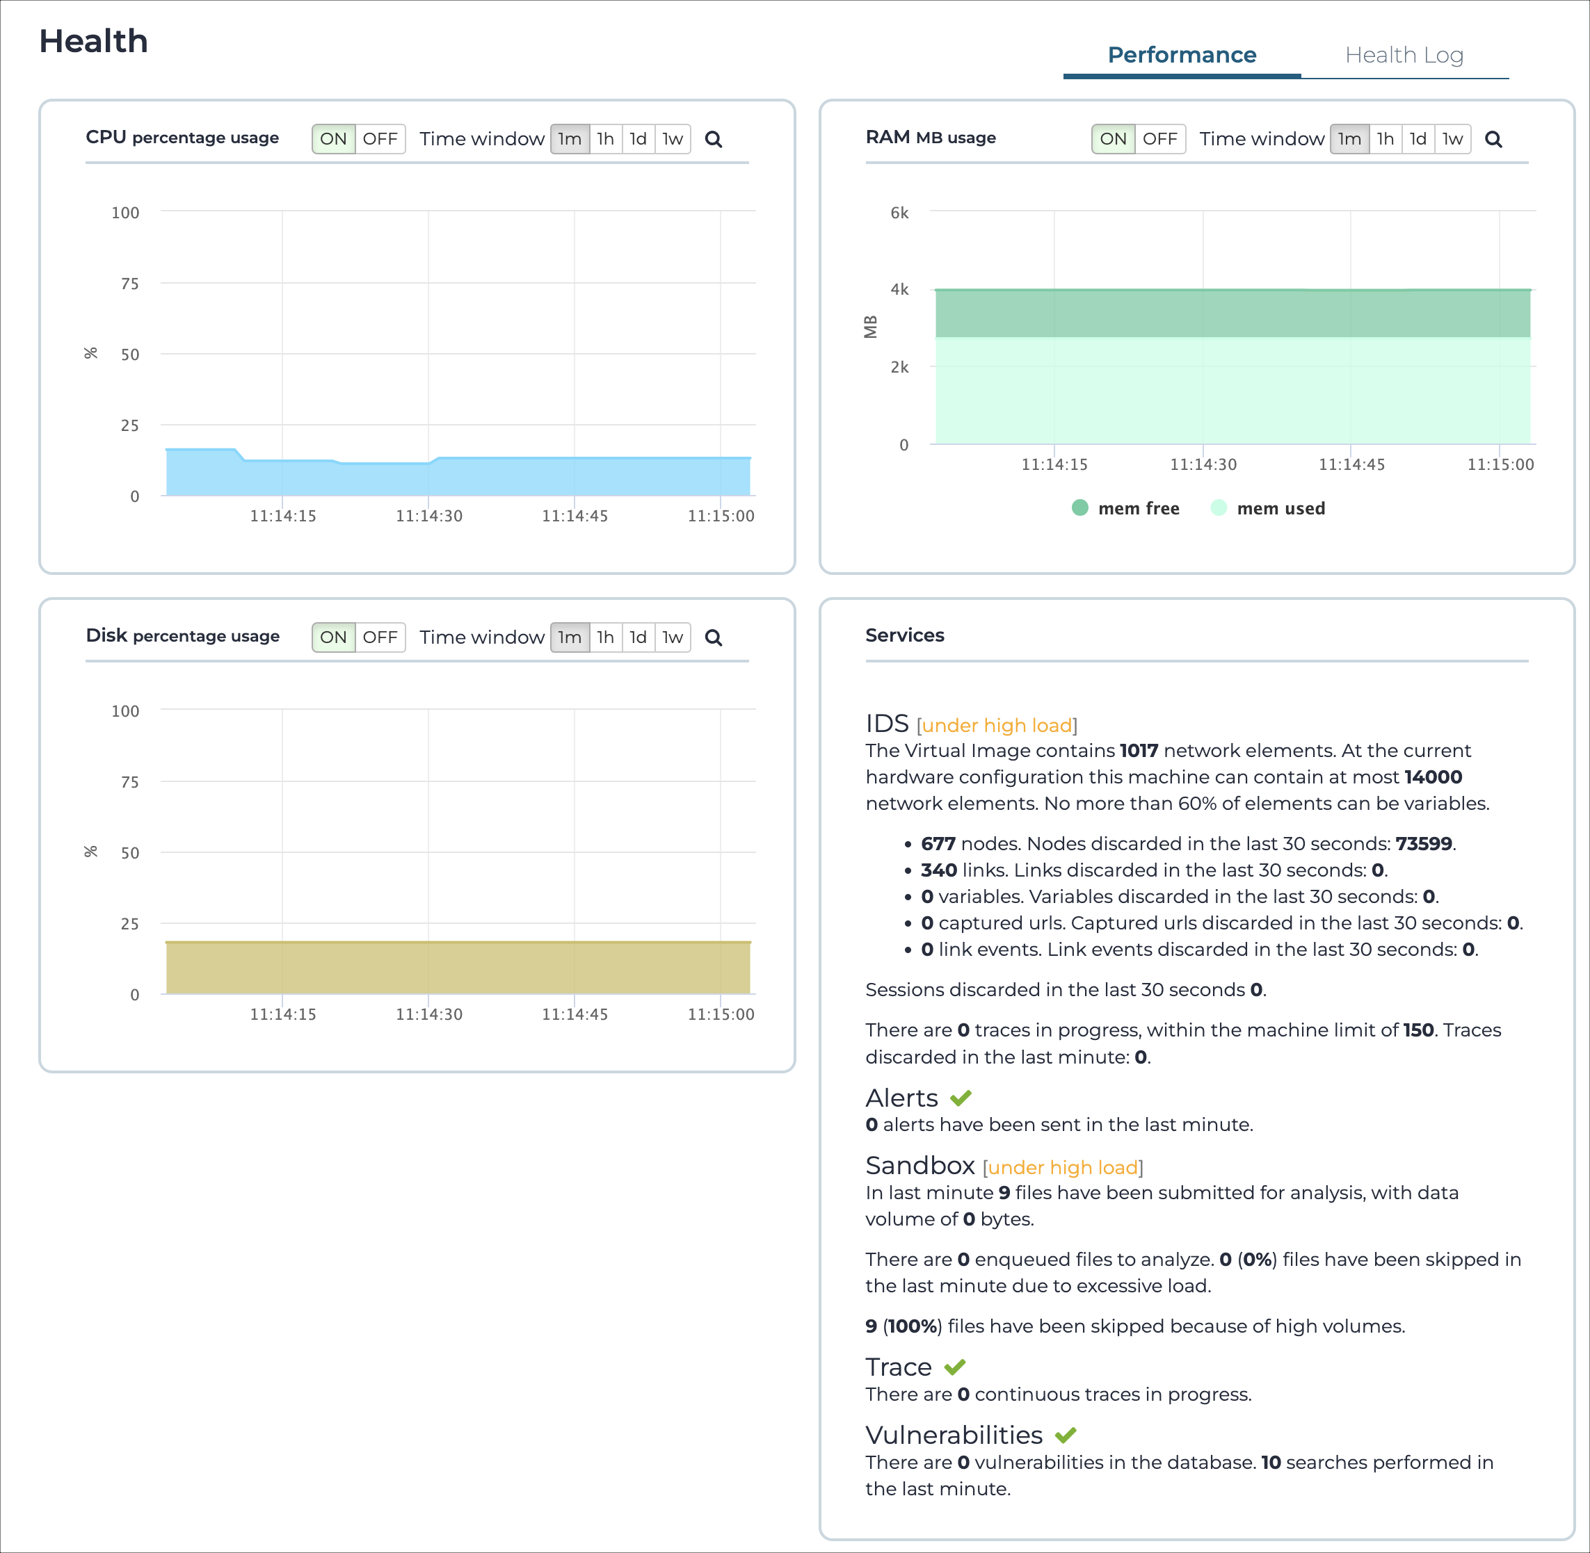Click the 73599 discarded nodes value
The height and width of the screenshot is (1553, 1590).
pos(1424,843)
